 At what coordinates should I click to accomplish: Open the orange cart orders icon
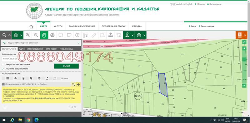pos(240,35)
